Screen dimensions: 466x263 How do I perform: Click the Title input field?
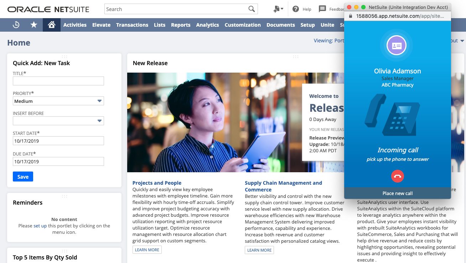point(58,81)
